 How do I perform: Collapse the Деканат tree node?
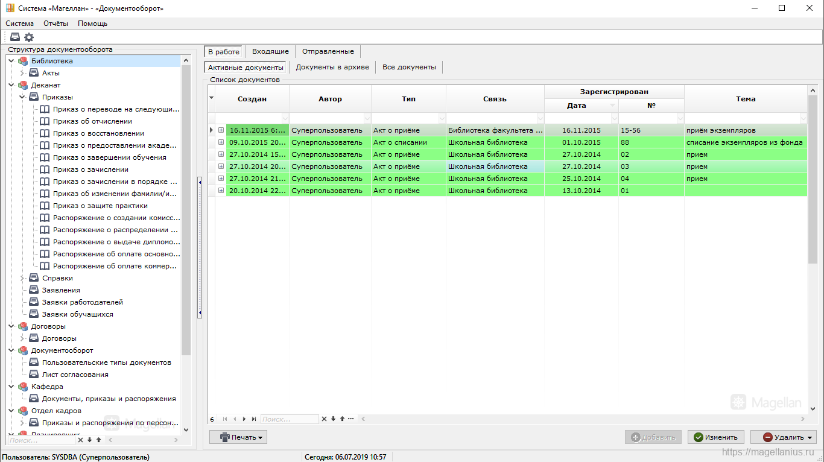[11, 85]
